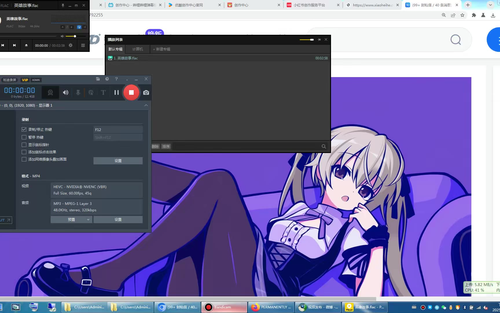Click WeChat tray icon
500x313 pixels.
[x=444, y=307]
